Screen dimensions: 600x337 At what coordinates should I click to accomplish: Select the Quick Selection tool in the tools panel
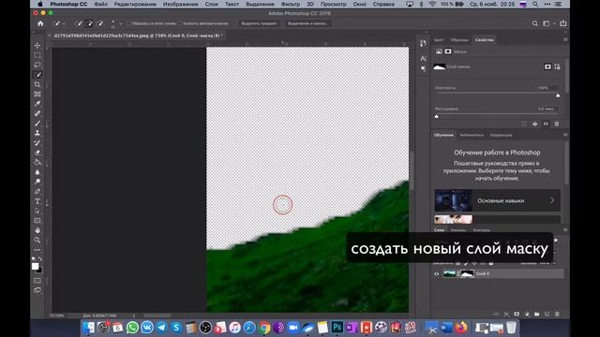click(x=37, y=75)
